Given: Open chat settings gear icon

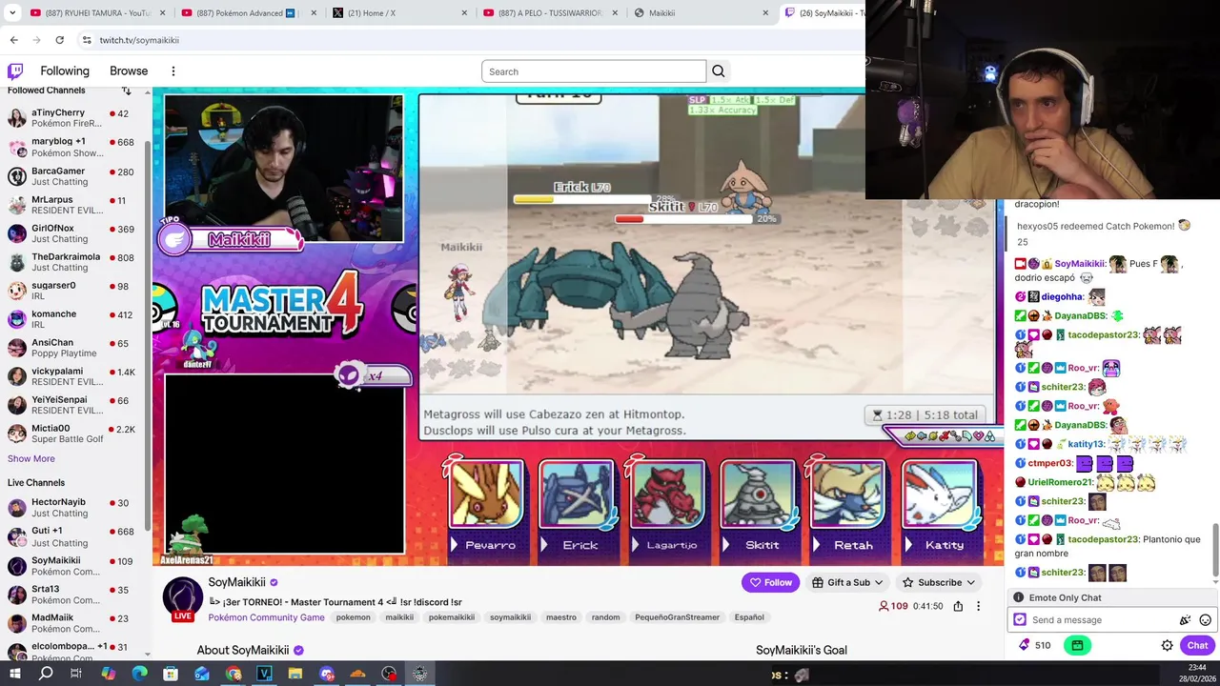Looking at the screenshot, I should (x=1167, y=645).
